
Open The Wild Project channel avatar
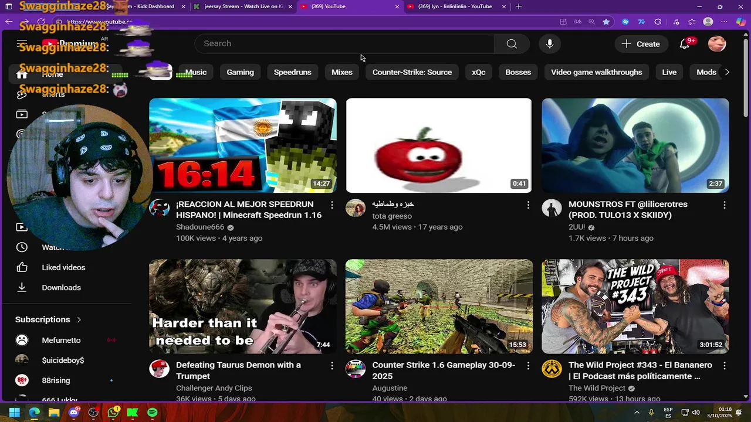click(x=552, y=369)
